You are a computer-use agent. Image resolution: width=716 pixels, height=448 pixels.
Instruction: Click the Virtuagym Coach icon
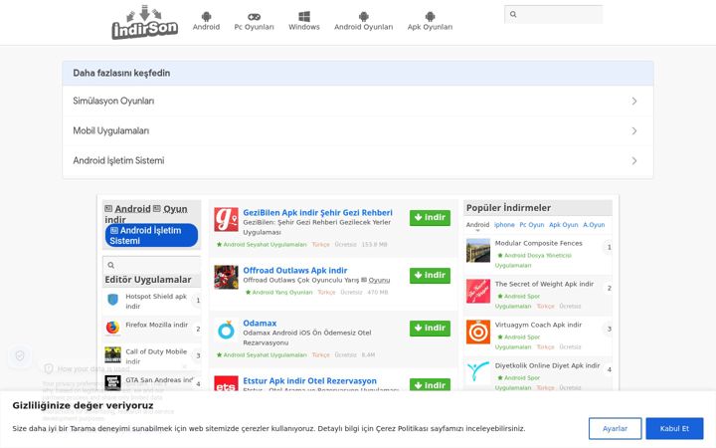tap(478, 332)
